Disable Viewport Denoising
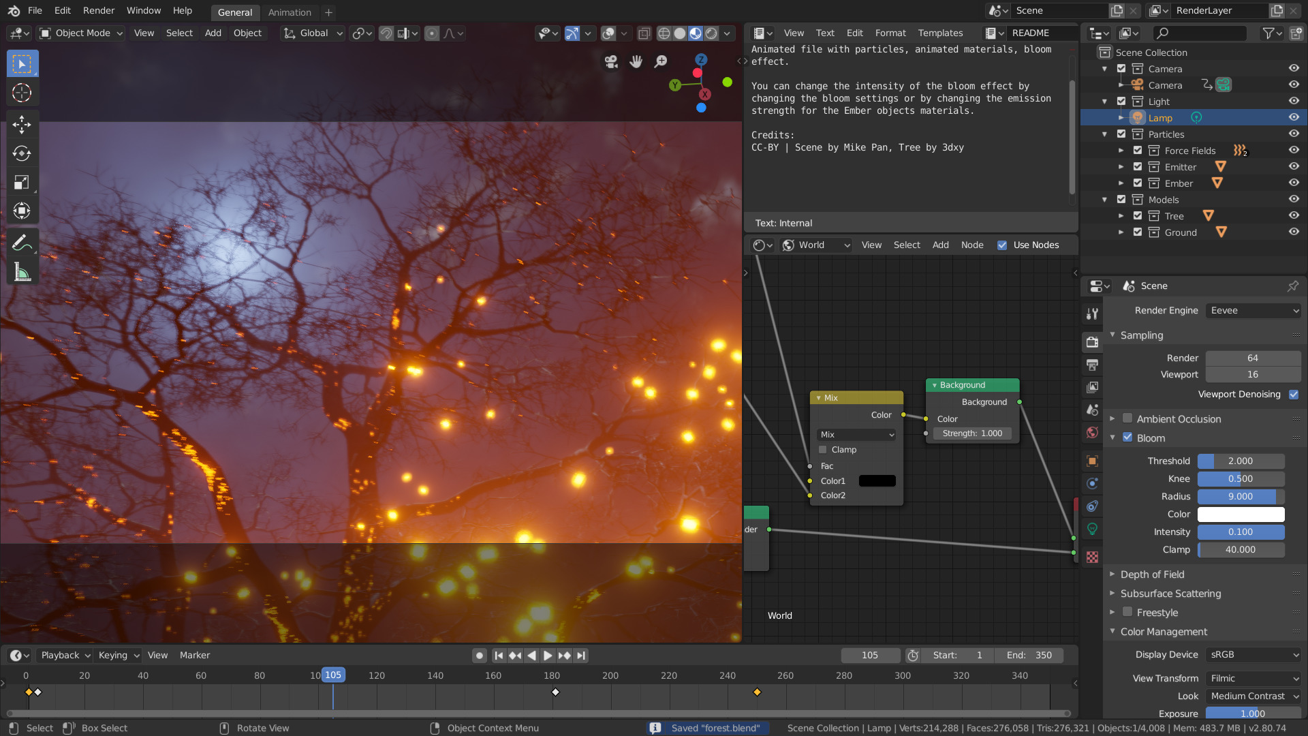 tap(1294, 394)
